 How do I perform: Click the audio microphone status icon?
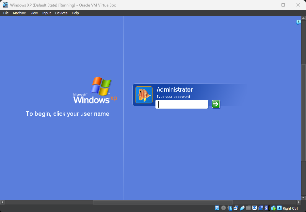[230, 208]
